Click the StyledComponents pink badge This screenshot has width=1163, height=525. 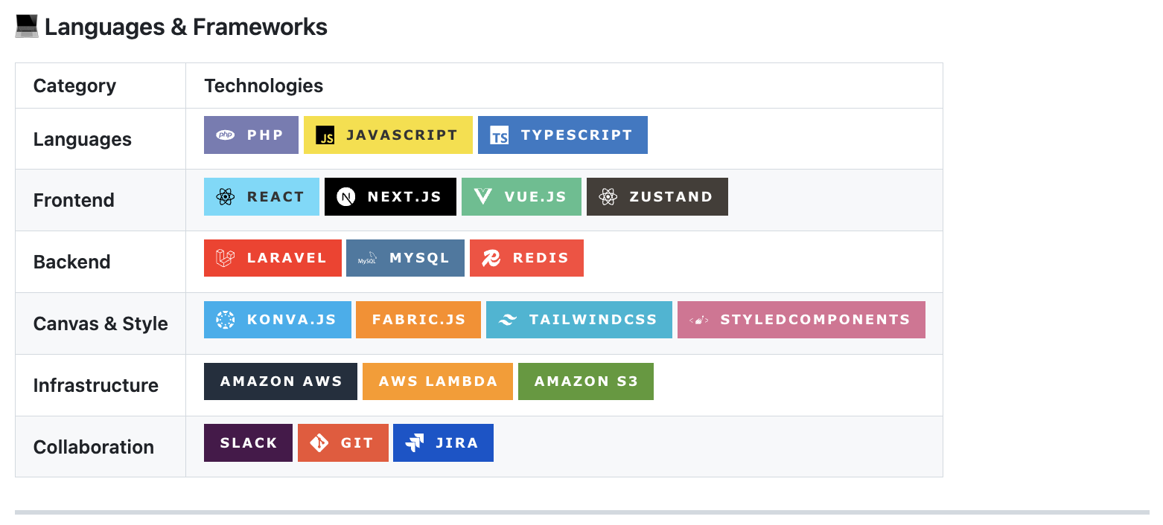coord(800,320)
